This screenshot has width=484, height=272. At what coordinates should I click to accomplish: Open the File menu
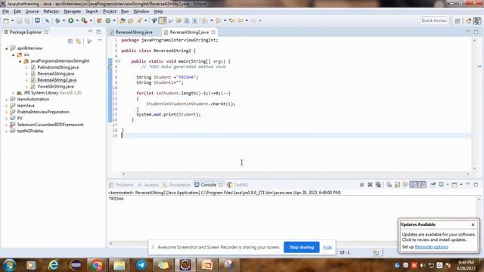(5, 11)
